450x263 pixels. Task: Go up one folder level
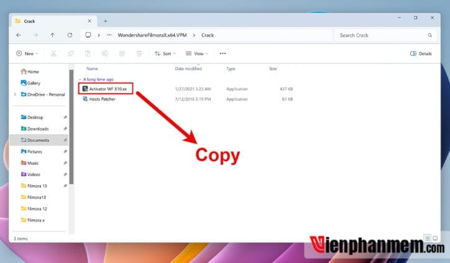pyautogui.click(x=52, y=35)
